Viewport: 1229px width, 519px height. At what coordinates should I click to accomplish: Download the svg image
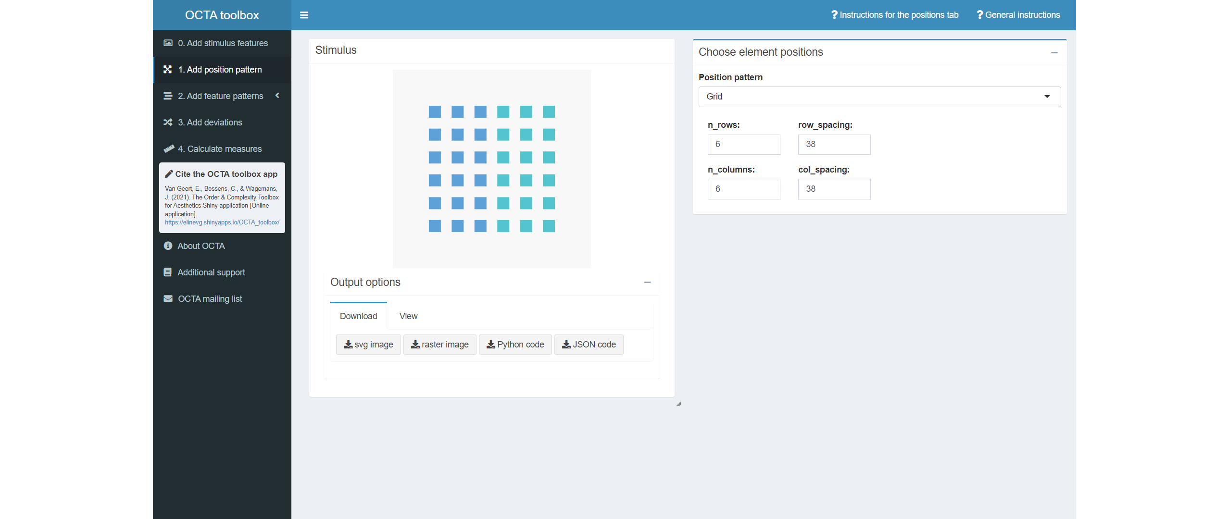[368, 345]
